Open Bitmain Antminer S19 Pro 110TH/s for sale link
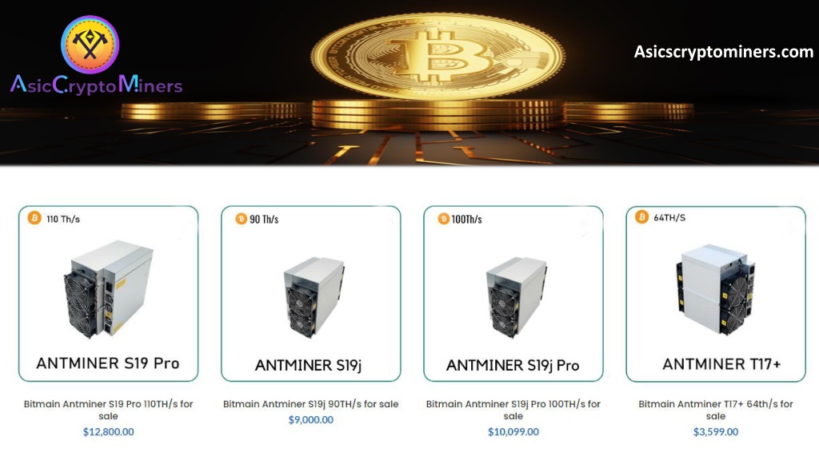This screenshot has width=819, height=460. point(108,410)
